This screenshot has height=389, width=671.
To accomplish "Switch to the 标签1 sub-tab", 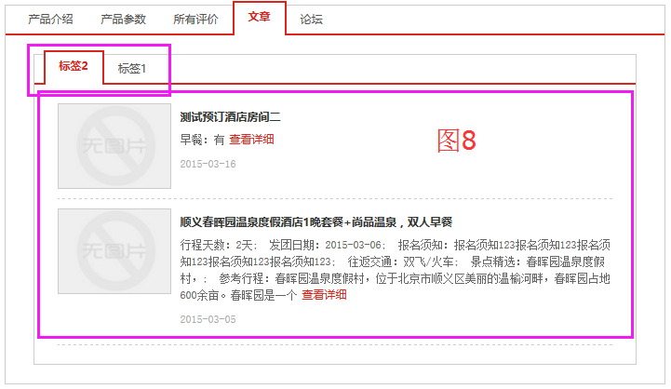I will coord(131,69).
